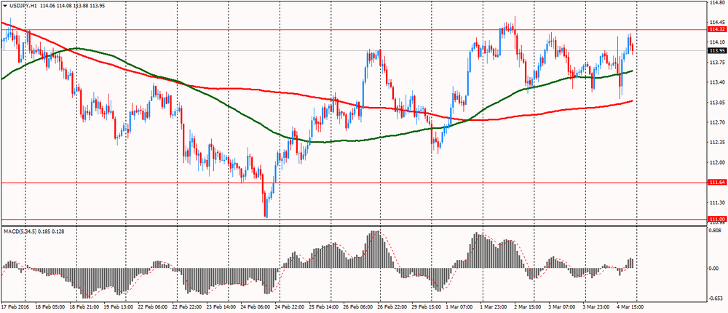Click the 17 Feb 2016 date label
Image resolution: width=728 pixels, height=313 pixels.
click(15, 307)
